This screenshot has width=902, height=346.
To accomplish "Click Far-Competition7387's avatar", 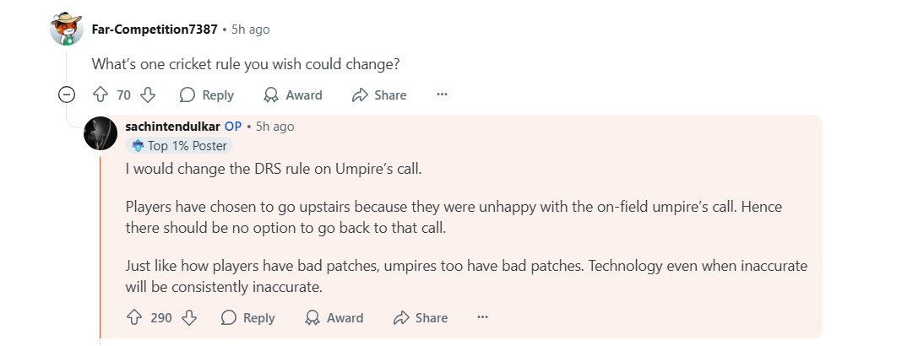I will tap(67, 30).
